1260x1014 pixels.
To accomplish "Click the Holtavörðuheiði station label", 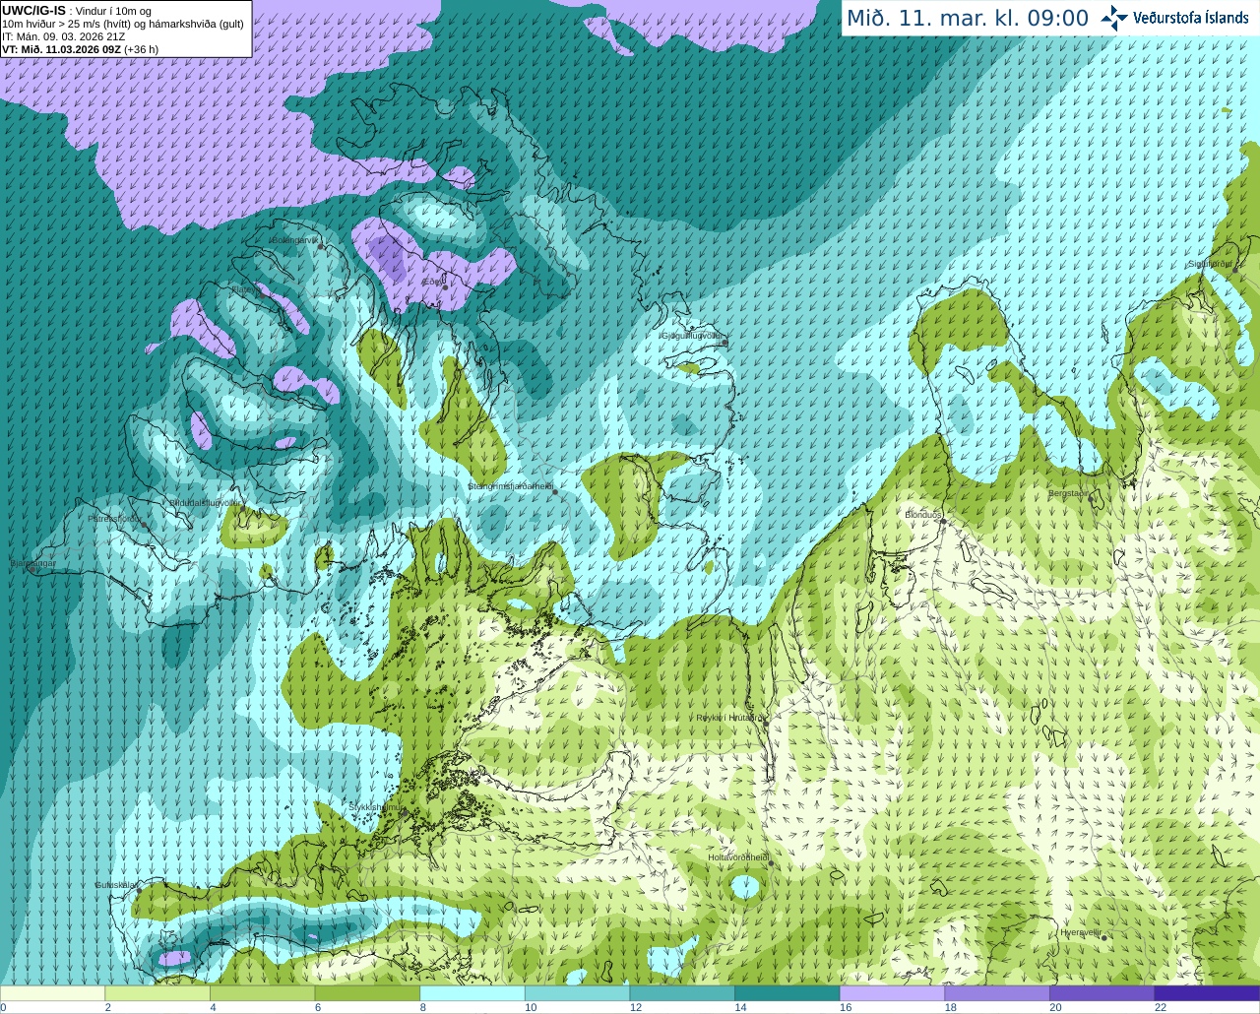I will 738,857.
